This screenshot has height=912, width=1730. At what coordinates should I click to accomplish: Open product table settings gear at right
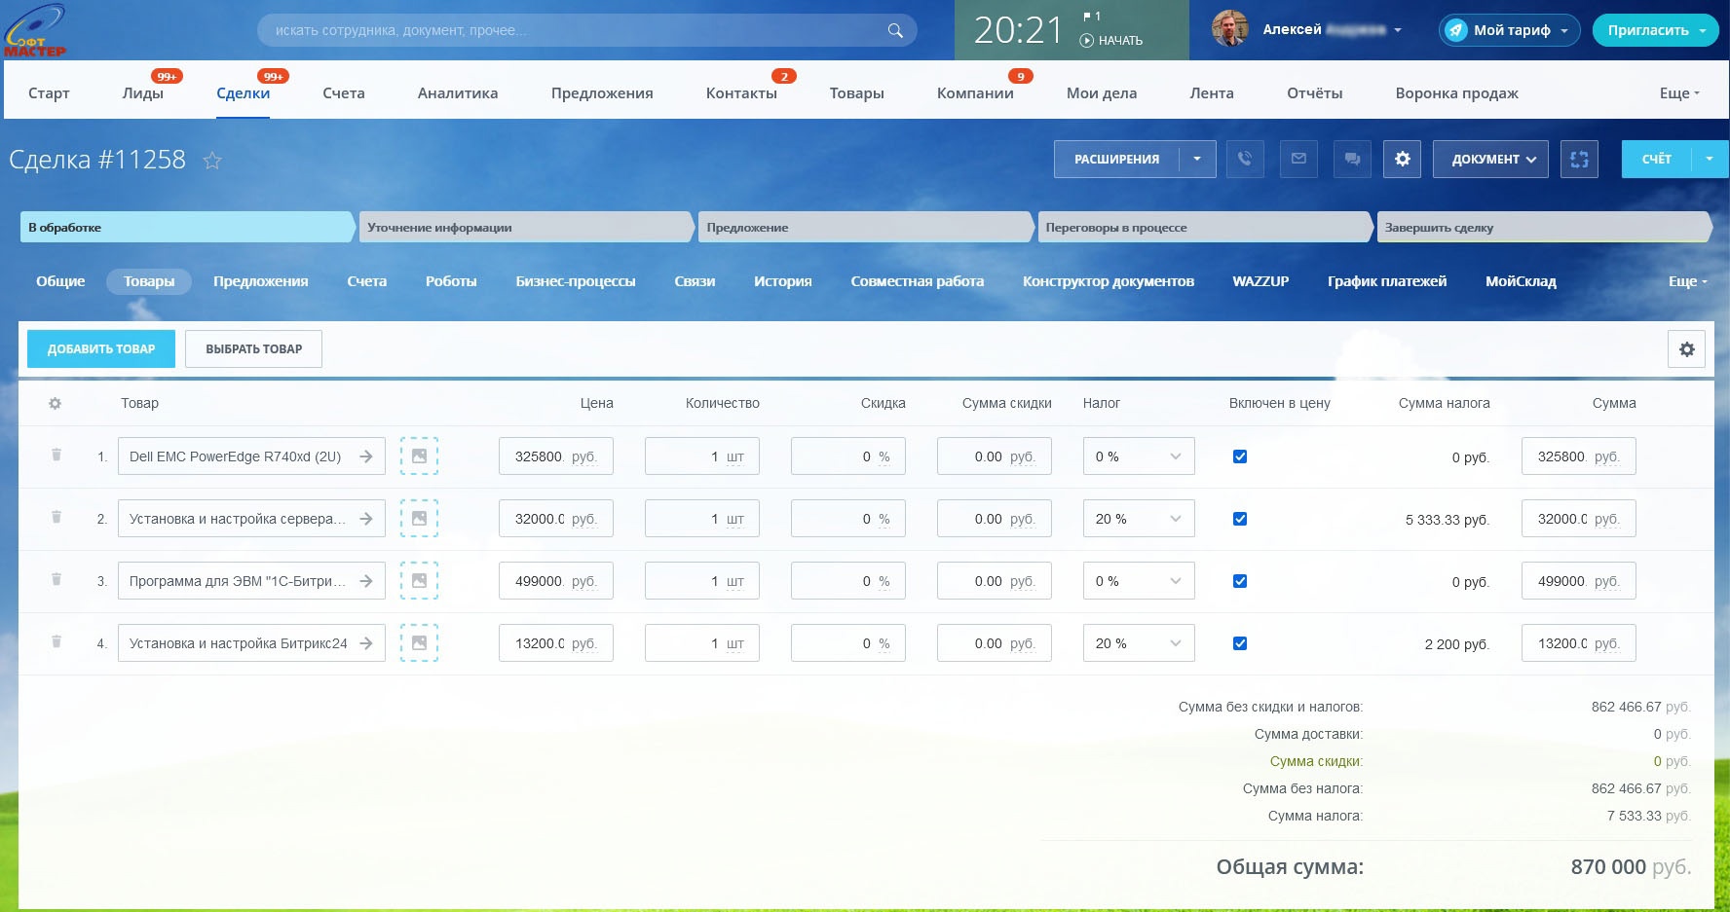click(x=1686, y=349)
